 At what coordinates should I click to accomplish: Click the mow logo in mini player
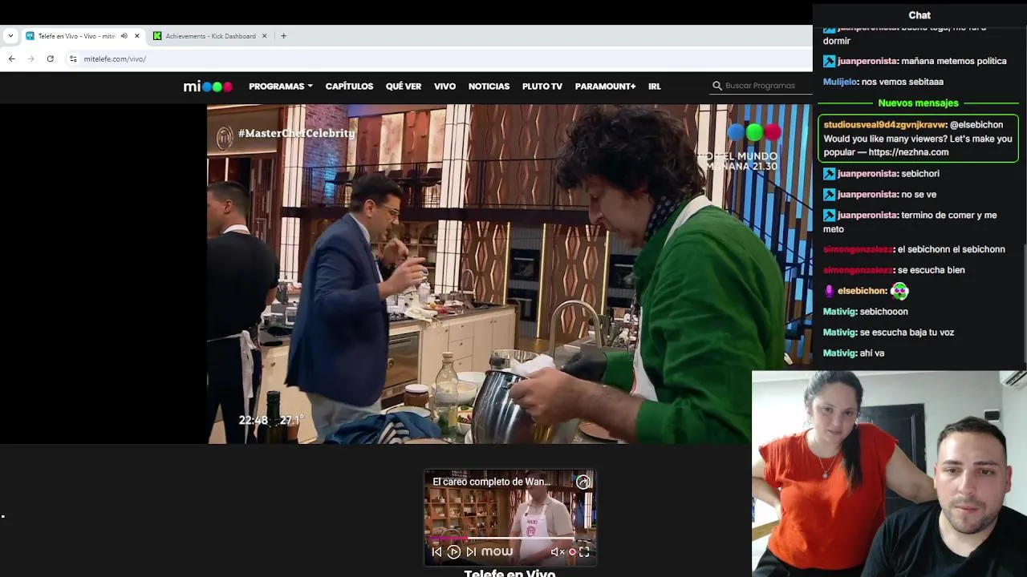coord(497,551)
